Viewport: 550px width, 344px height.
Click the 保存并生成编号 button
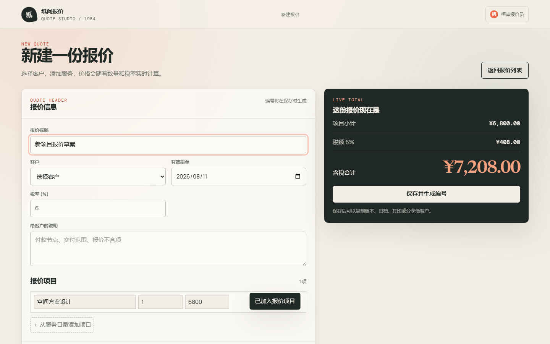click(x=426, y=194)
